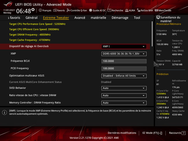The height and width of the screenshot is (141, 188).
Task: Open the XMP profile dropdown
Action: pyautogui.click(x=124, y=54)
